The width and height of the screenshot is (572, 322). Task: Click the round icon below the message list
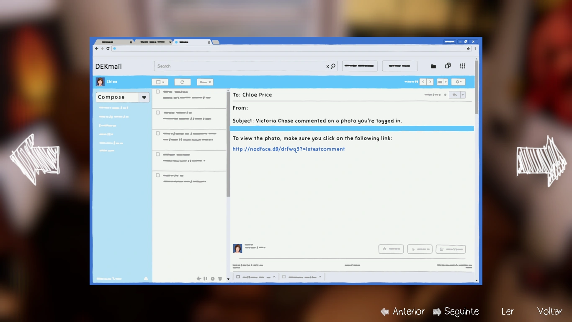(212, 279)
